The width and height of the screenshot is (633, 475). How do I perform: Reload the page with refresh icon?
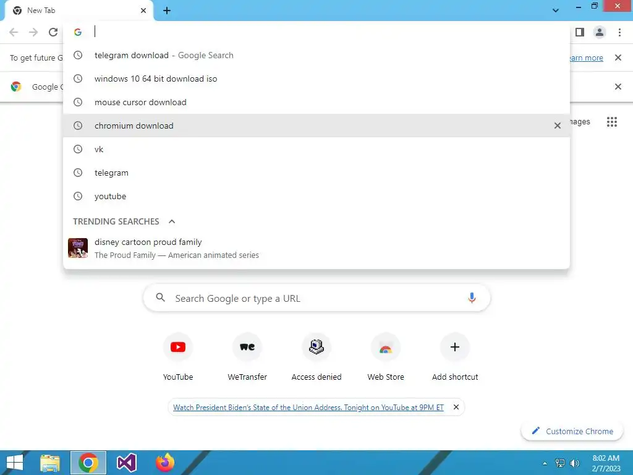pos(53,32)
